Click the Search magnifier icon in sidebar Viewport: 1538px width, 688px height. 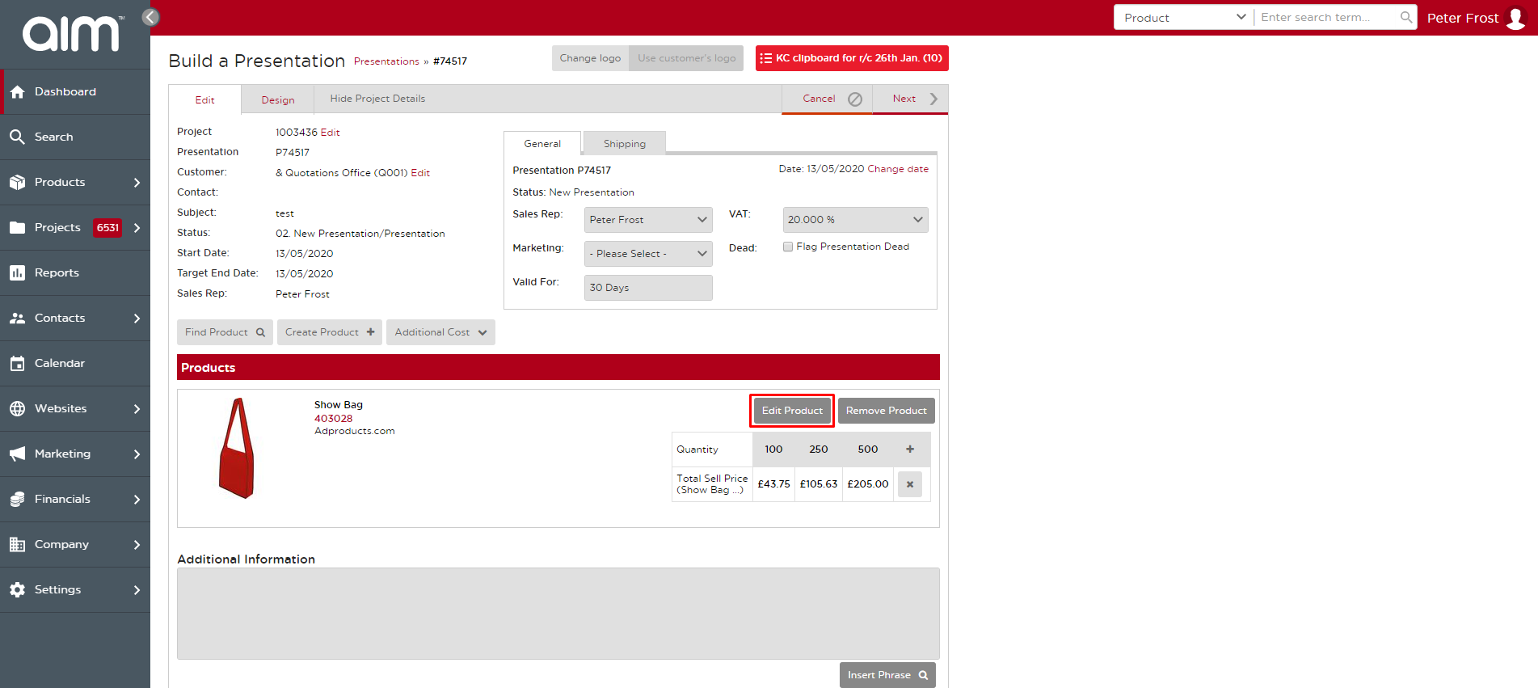tap(17, 137)
